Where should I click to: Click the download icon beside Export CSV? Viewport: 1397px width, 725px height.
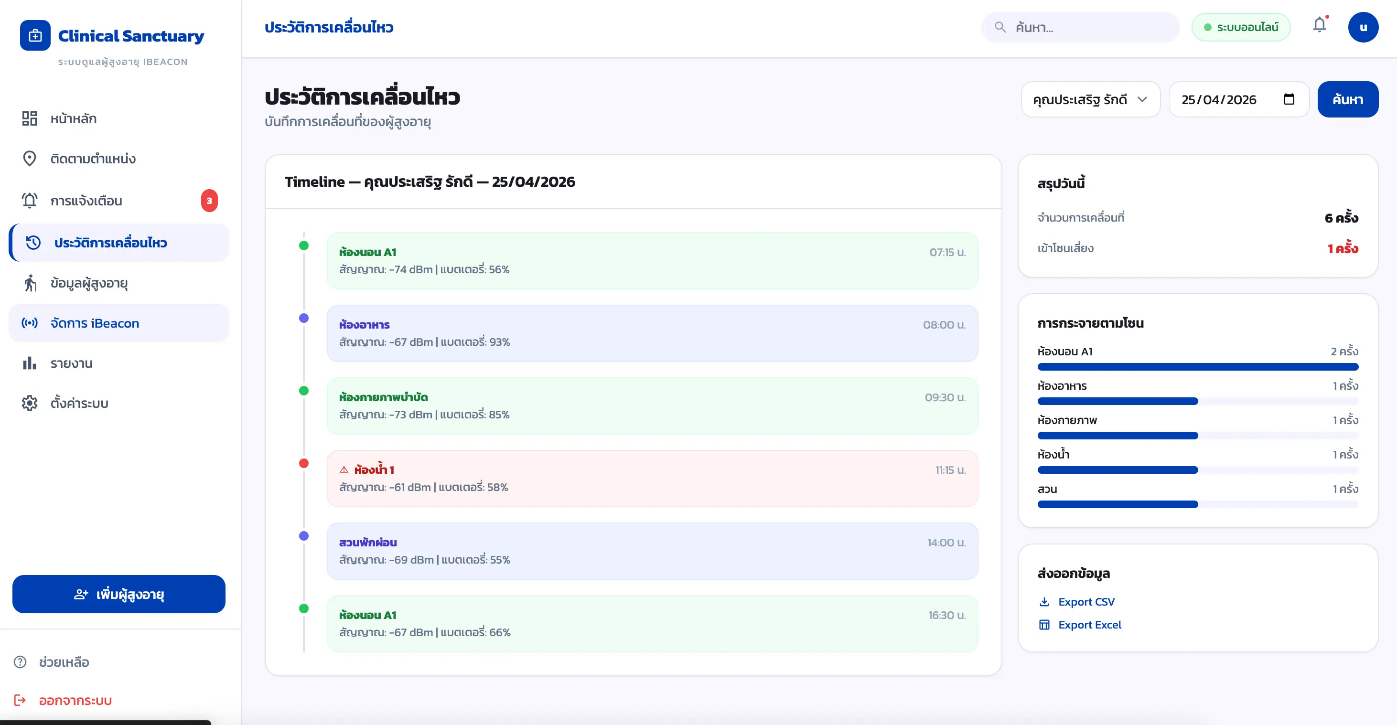coord(1044,602)
